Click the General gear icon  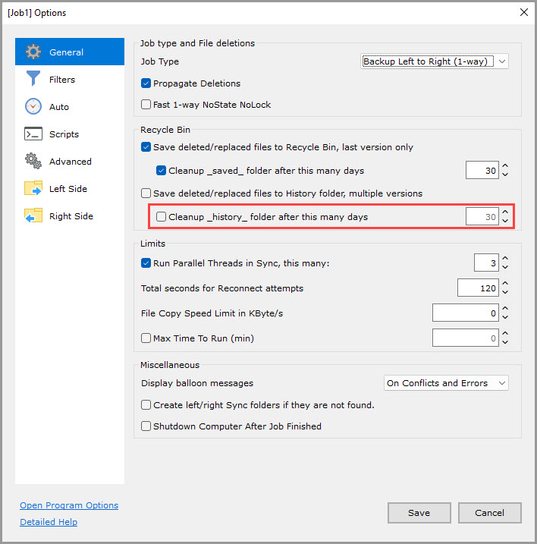[x=33, y=52]
